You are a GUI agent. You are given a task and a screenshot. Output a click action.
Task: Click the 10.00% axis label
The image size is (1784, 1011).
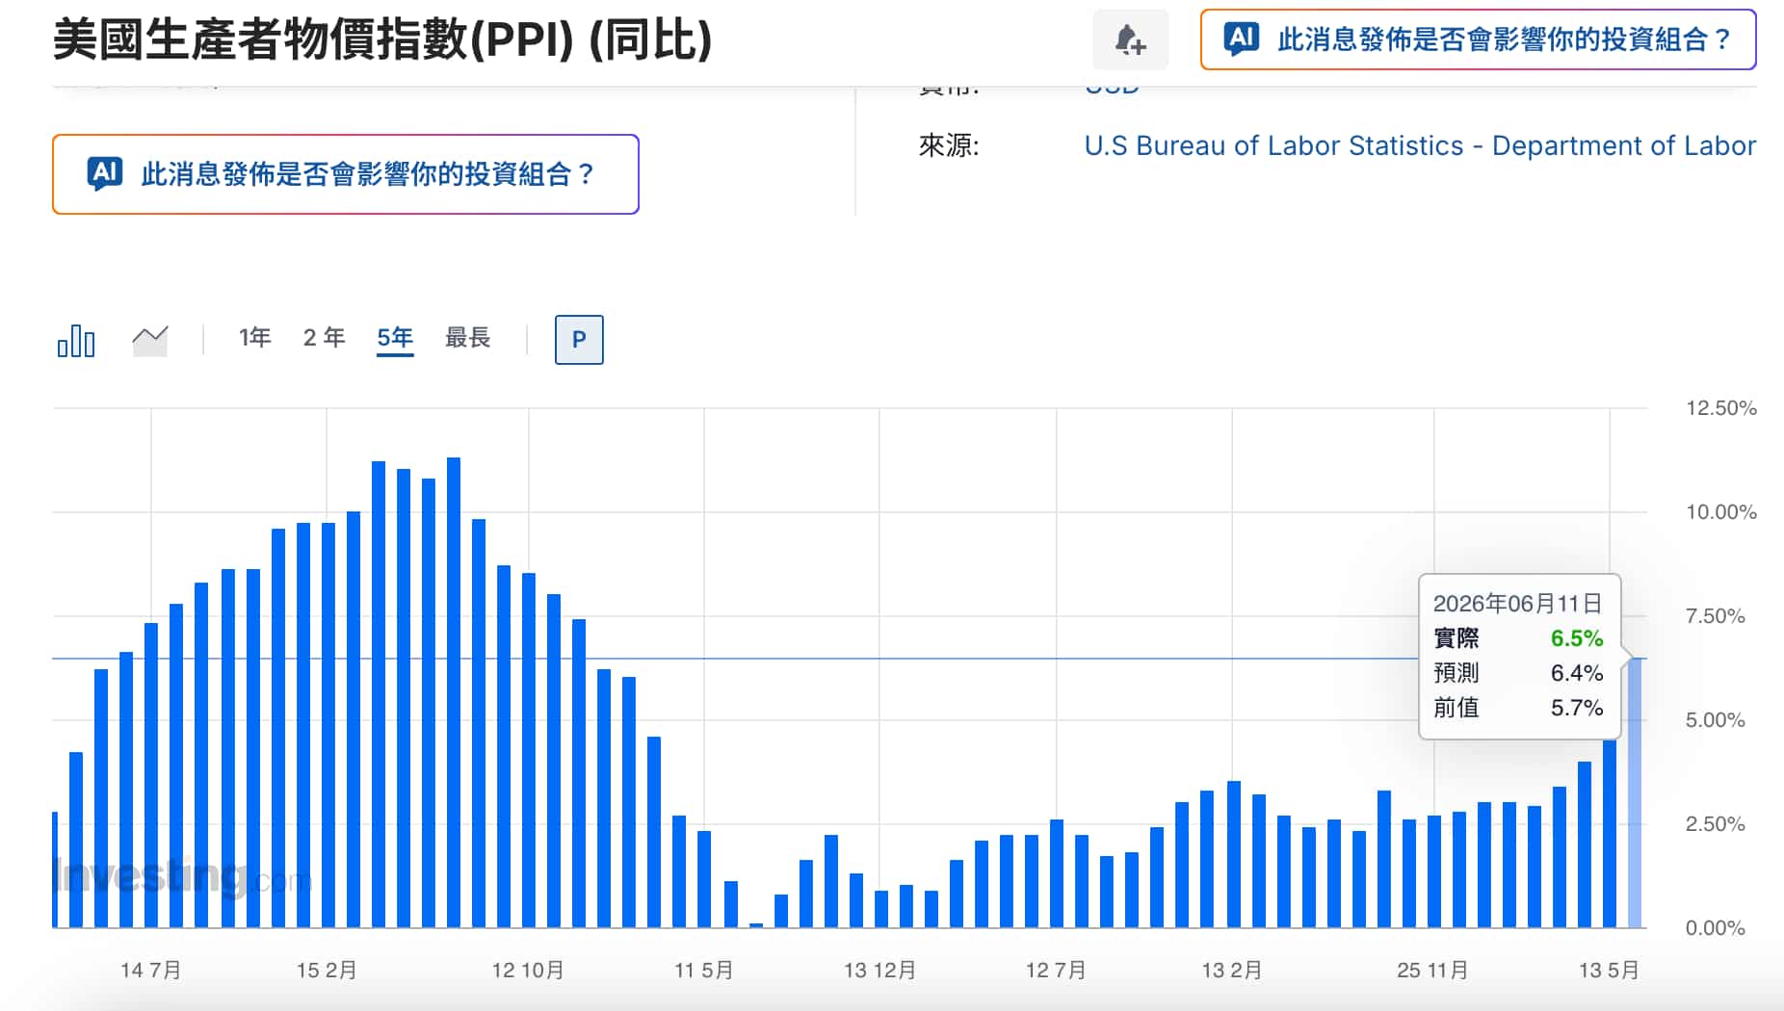pos(1721,512)
